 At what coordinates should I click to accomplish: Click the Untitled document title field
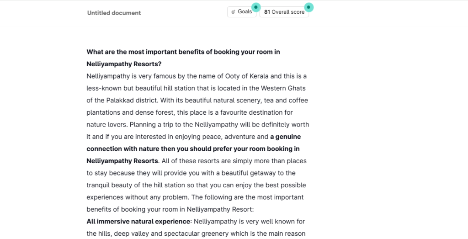click(114, 13)
